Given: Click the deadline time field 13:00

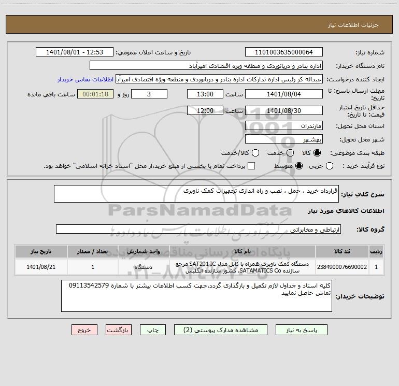Looking at the screenshot, I should pos(205,94).
